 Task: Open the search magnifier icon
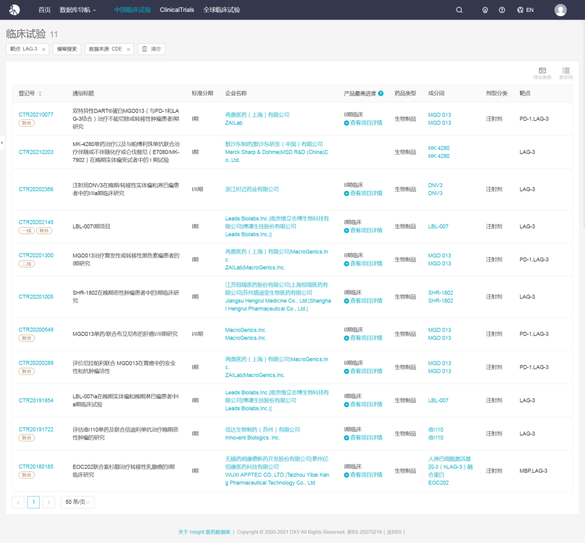459,10
